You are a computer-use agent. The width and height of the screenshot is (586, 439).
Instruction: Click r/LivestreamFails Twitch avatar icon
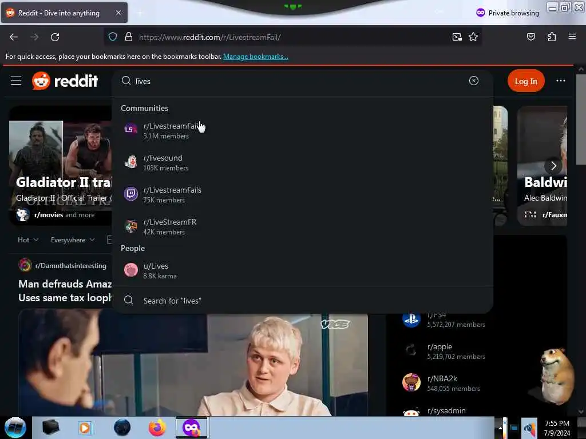[x=131, y=194]
